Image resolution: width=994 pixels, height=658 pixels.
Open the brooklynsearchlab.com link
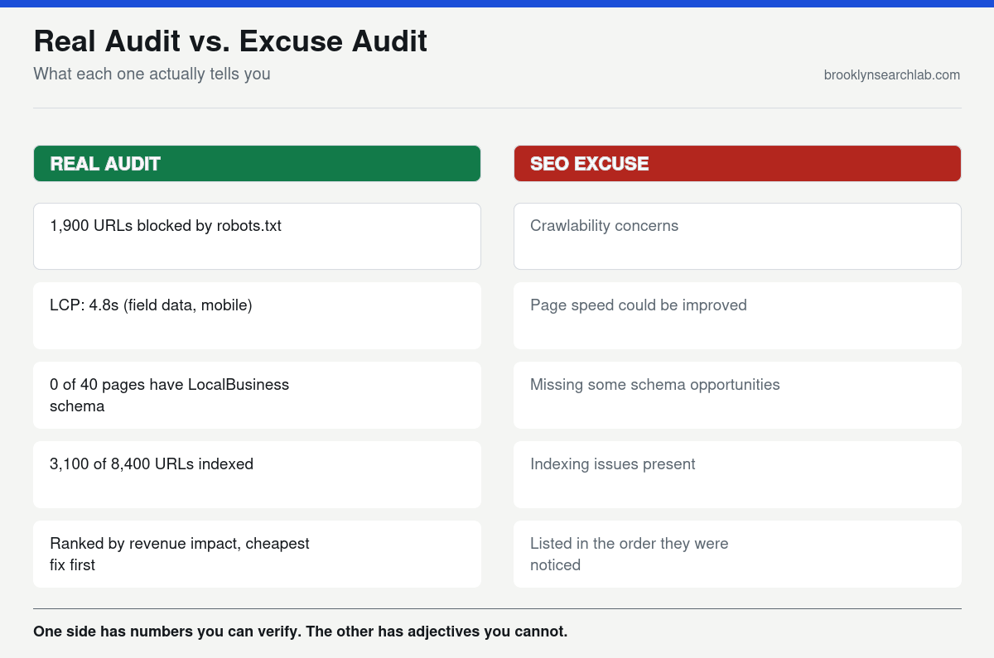[892, 74]
